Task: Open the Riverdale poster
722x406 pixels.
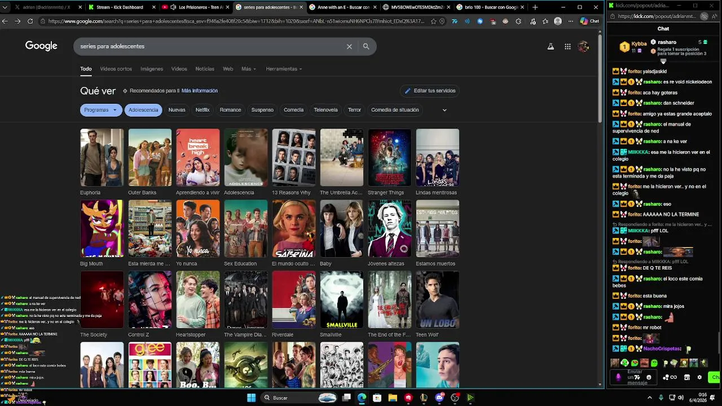Action: click(294, 299)
